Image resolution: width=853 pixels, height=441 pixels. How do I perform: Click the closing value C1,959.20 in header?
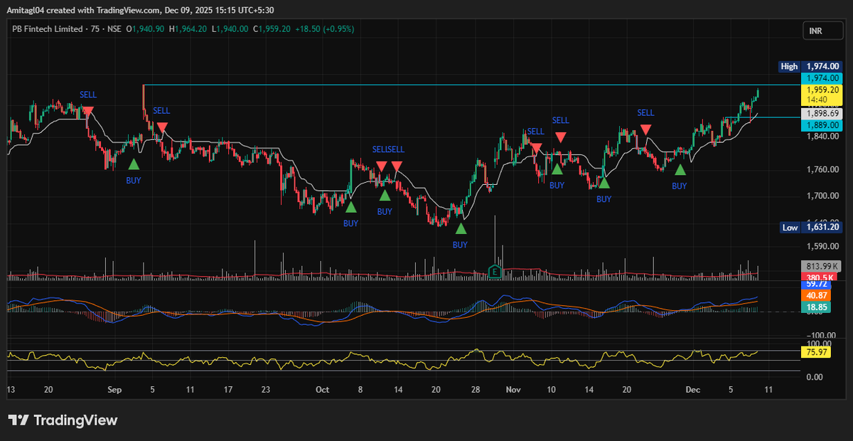coord(272,29)
